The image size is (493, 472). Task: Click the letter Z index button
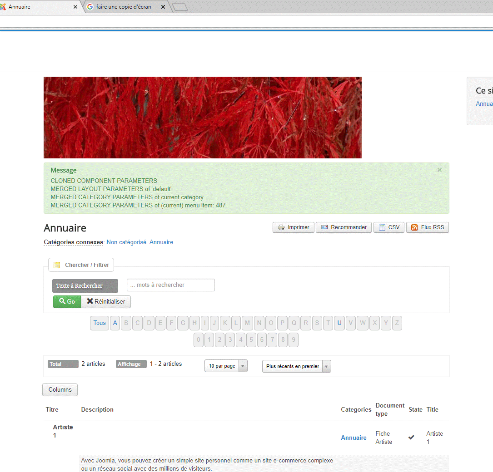pos(397,323)
